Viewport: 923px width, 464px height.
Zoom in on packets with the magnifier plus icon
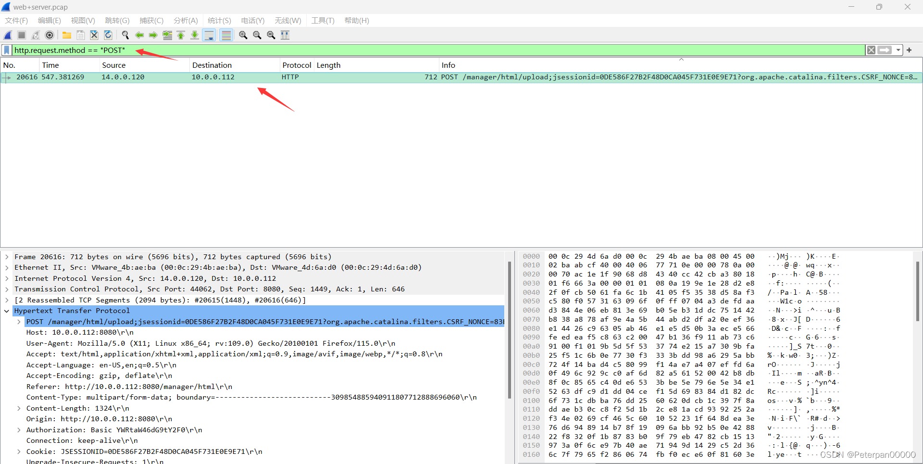coord(243,35)
